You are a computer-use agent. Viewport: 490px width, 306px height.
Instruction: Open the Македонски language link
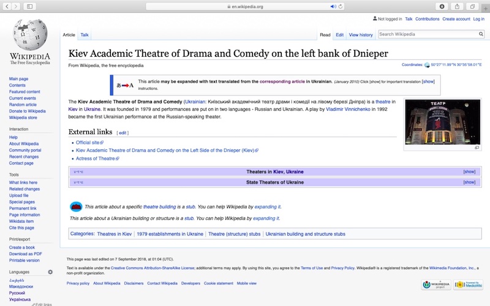pyautogui.click(x=21, y=286)
